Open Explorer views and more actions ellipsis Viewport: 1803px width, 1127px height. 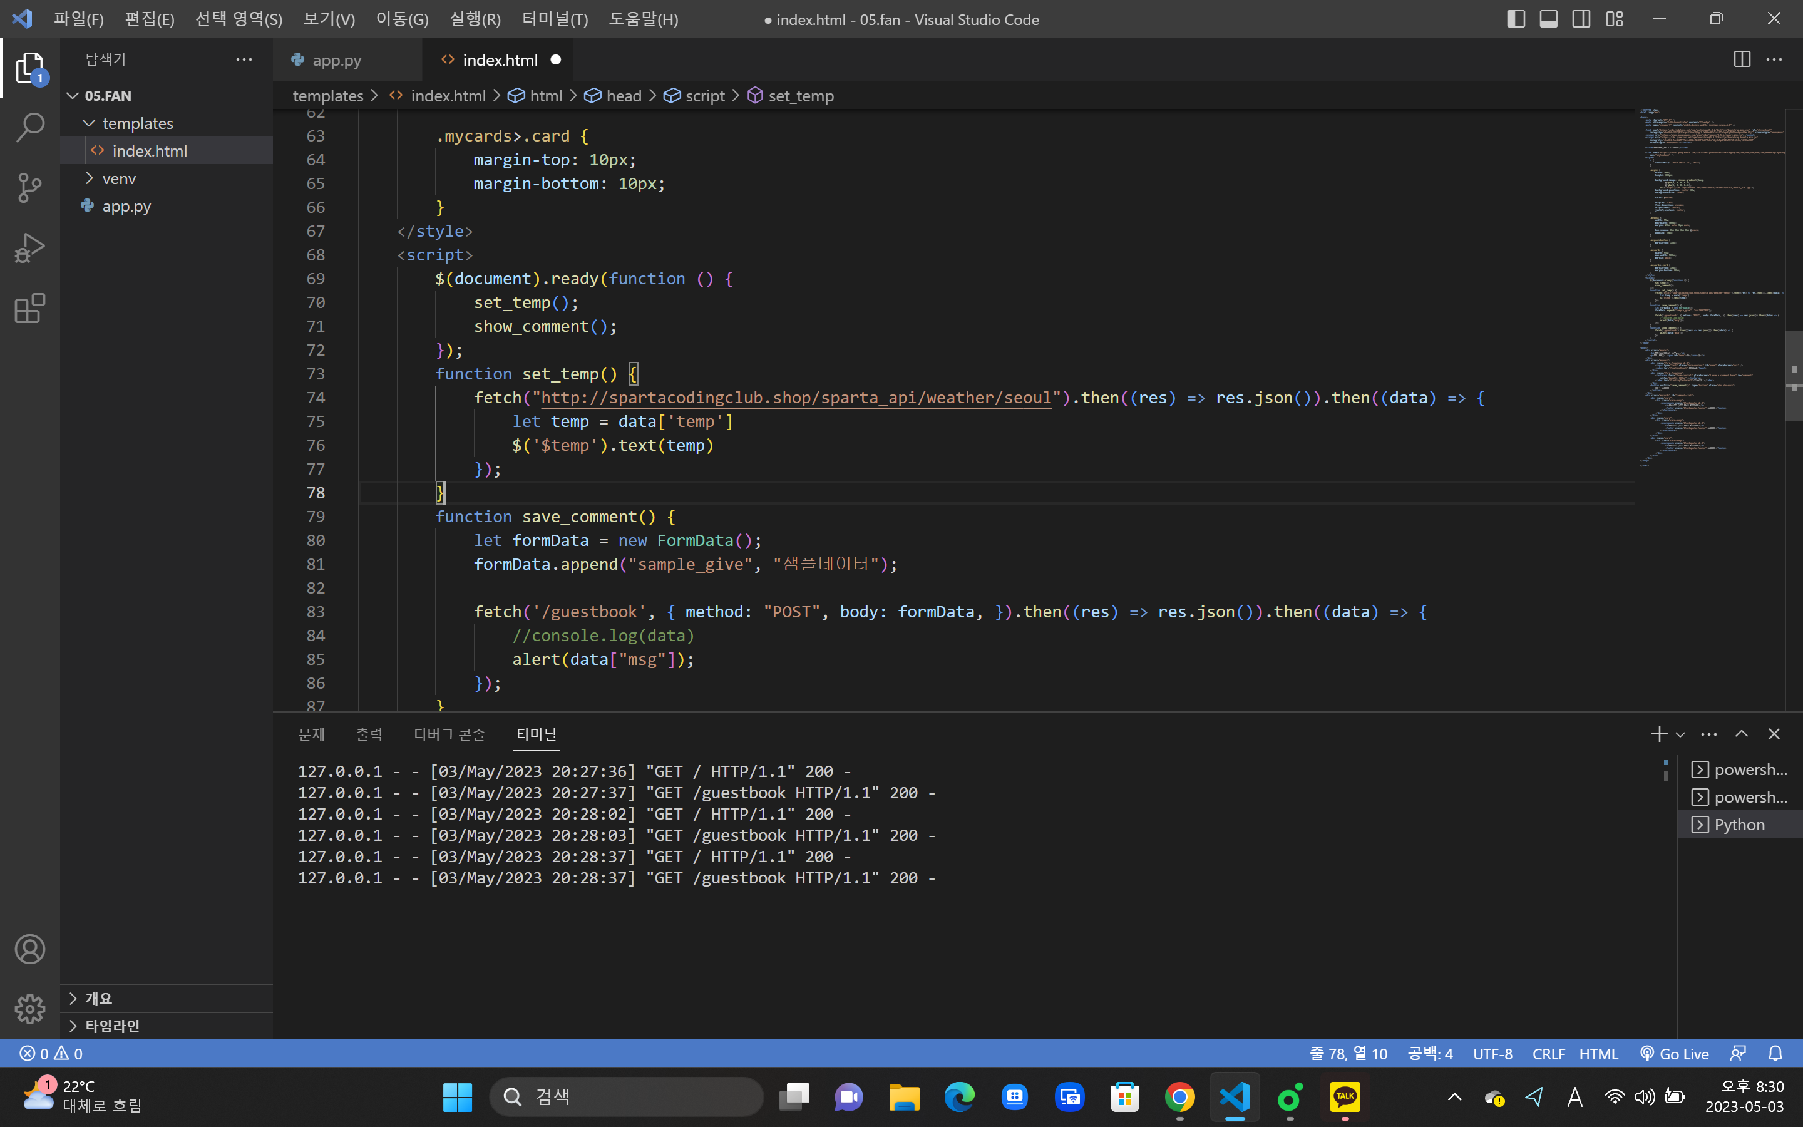[244, 59]
